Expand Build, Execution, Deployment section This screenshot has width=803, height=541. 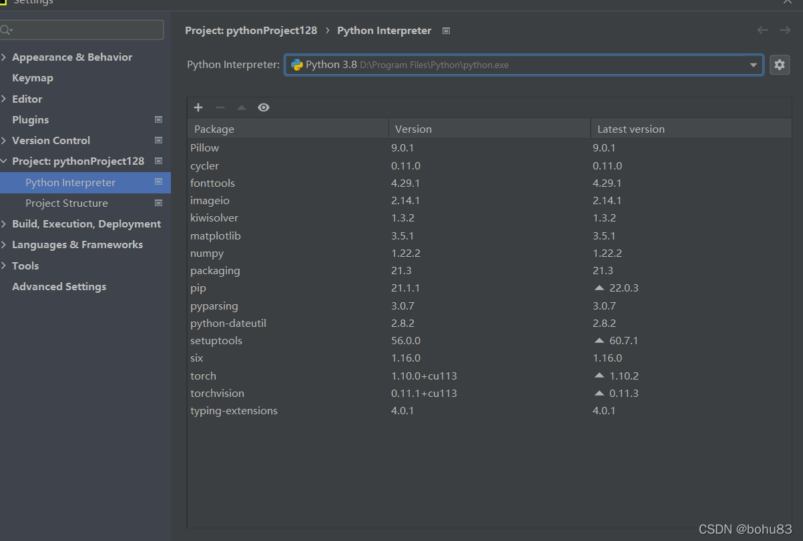(x=5, y=224)
